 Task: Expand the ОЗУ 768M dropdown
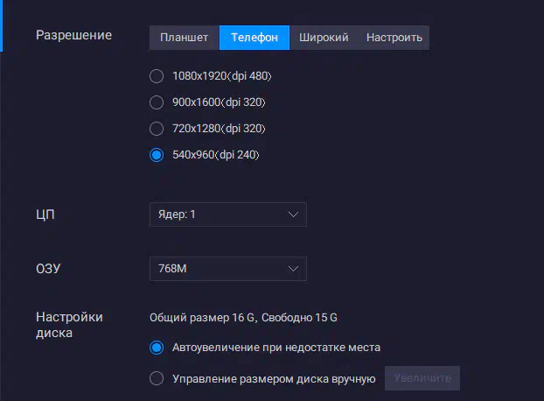(x=228, y=269)
